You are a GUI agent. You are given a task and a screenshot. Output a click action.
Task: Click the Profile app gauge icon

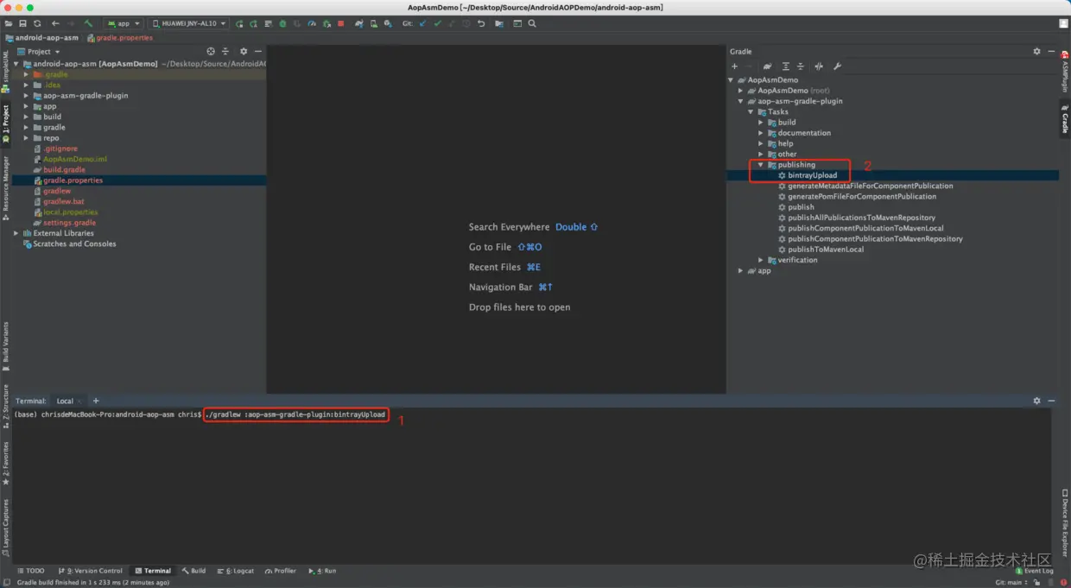point(312,23)
